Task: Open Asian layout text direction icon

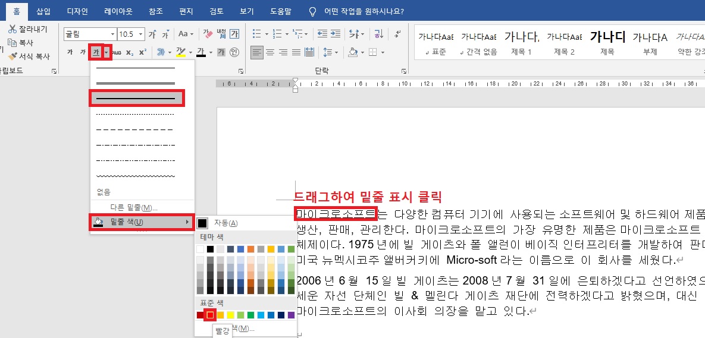Action: point(353,34)
